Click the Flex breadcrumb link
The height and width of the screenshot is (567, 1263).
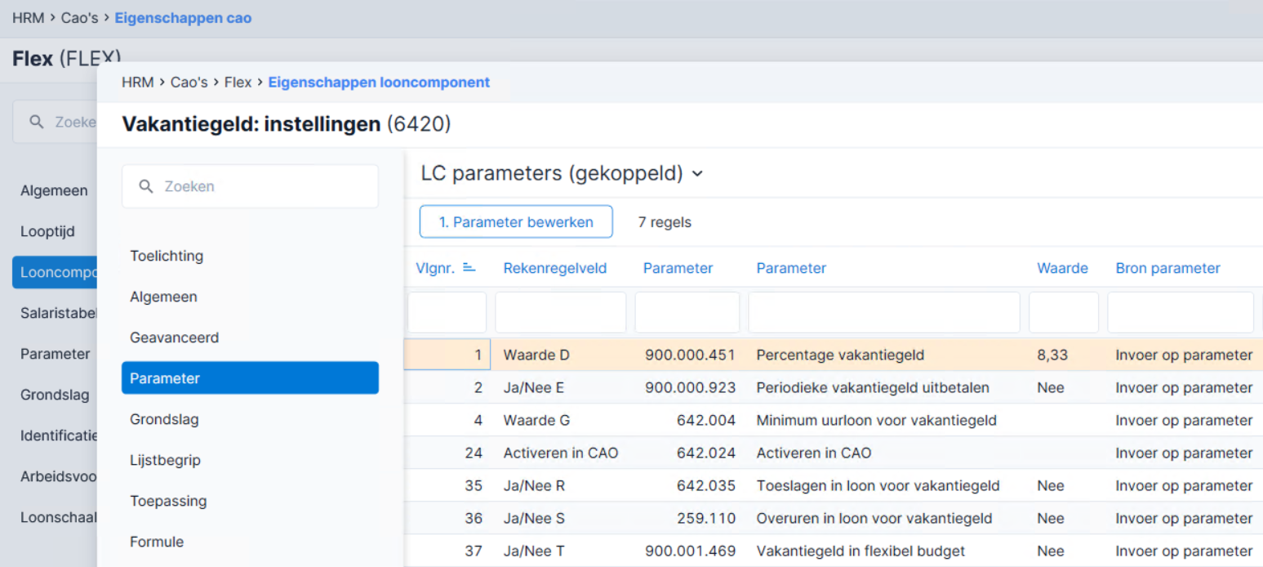238,83
